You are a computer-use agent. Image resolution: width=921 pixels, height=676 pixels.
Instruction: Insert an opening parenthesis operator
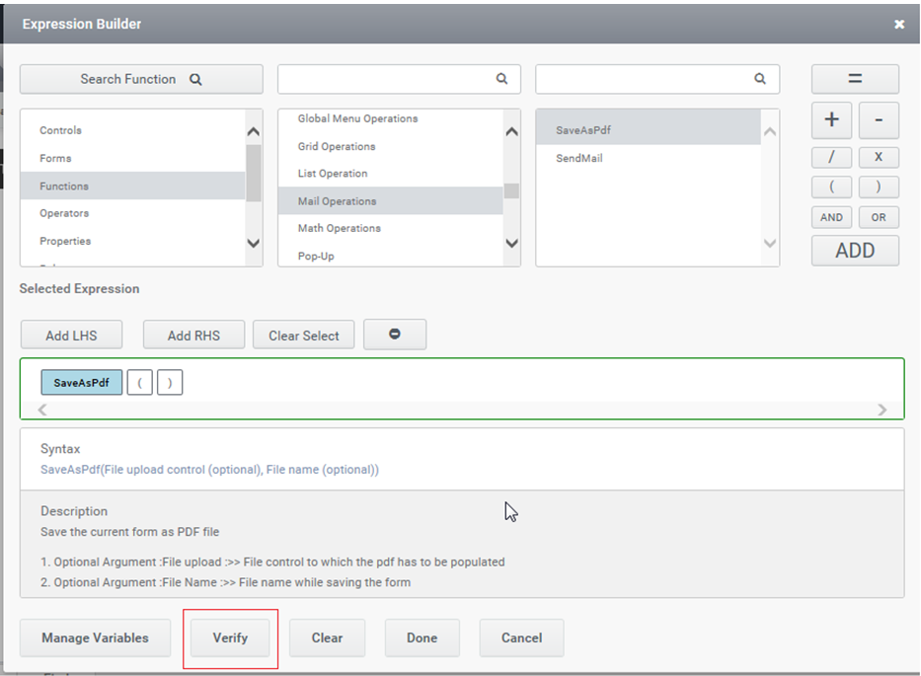831,188
